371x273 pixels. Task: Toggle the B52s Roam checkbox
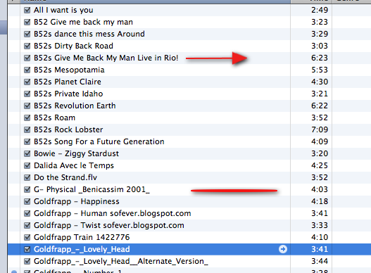(x=27, y=118)
